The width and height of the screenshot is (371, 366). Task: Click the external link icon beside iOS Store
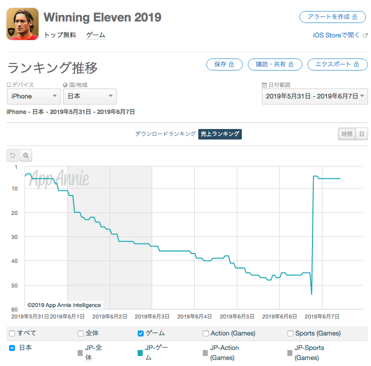click(365, 35)
